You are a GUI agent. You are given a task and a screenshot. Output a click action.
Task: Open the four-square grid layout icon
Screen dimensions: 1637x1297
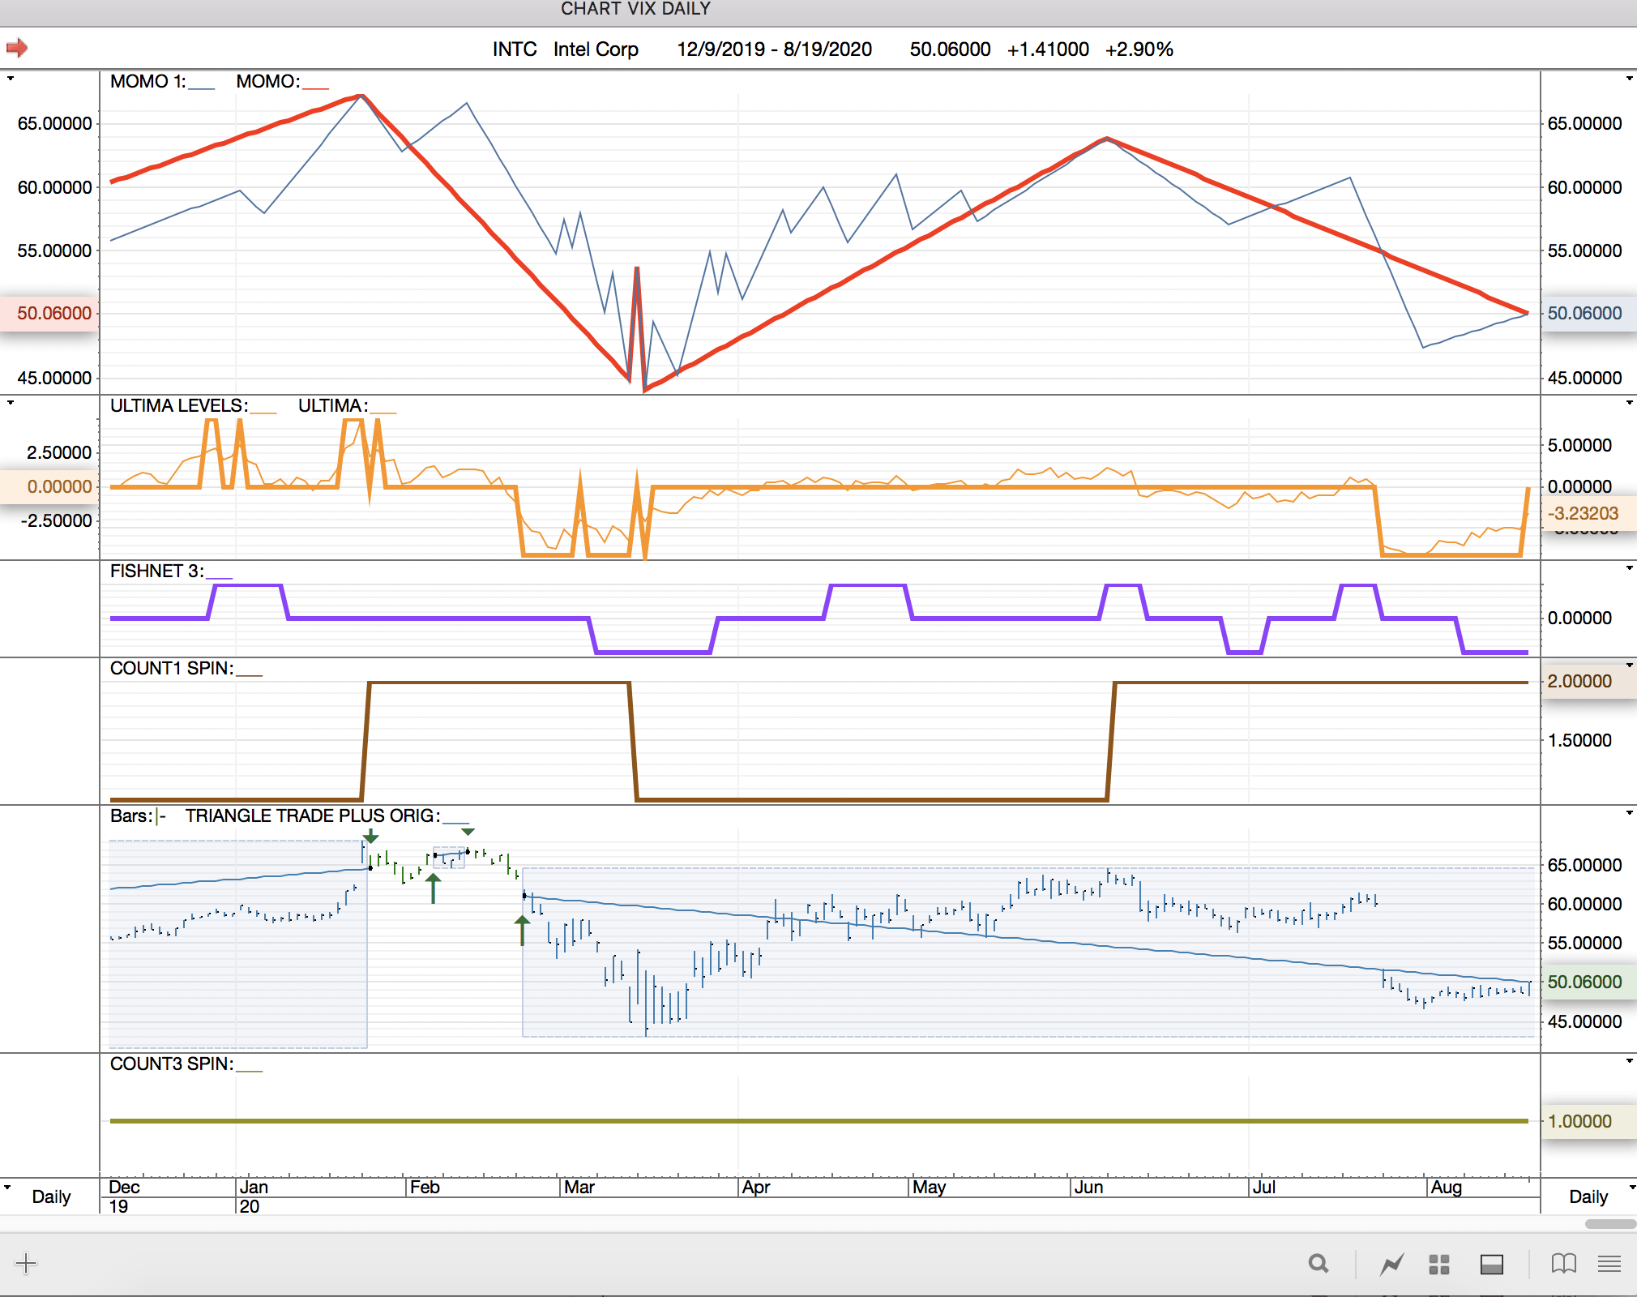pos(1439,1264)
